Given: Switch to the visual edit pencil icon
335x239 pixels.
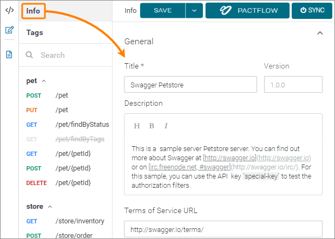Looking at the screenshot, I should (x=9, y=30).
